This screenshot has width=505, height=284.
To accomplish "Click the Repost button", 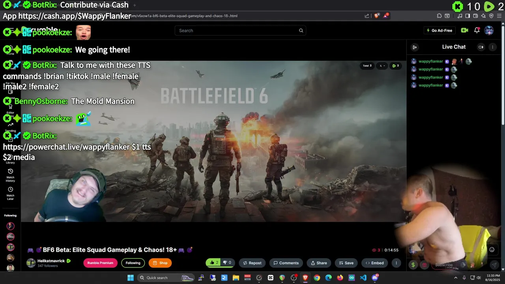I will pyautogui.click(x=252, y=263).
